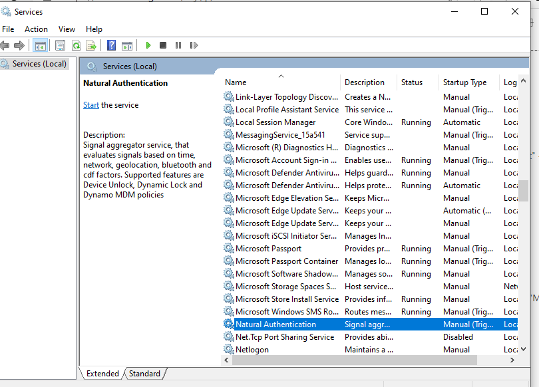Click the vertical scrollbar down arrow
The height and width of the screenshot is (387, 539).
click(524, 349)
